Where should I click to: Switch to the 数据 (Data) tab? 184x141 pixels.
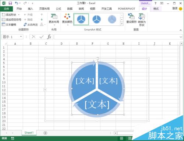[70, 9]
